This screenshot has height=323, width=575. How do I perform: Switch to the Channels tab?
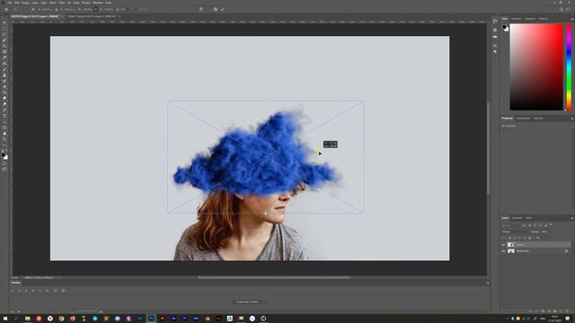click(517, 218)
